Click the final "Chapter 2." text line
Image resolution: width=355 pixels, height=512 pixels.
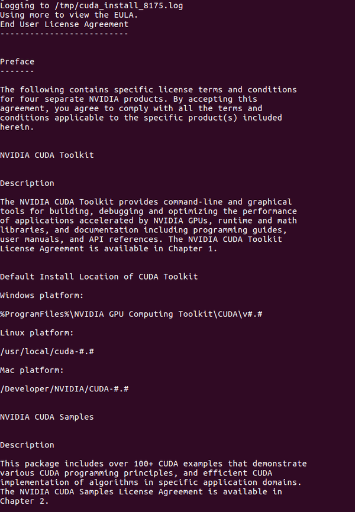(25, 501)
